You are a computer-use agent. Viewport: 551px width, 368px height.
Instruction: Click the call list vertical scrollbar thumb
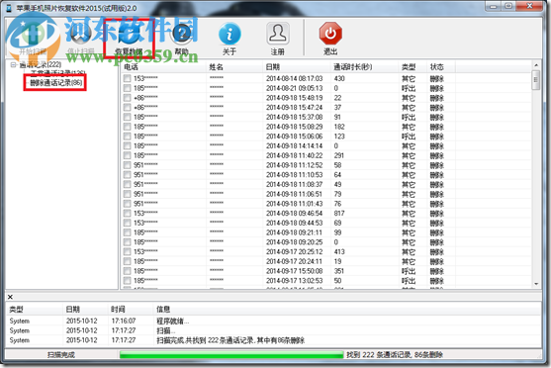point(536,80)
